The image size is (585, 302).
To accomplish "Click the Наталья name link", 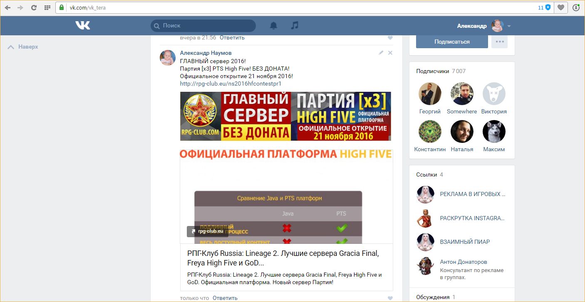I will pyautogui.click(x=462, y=149).
